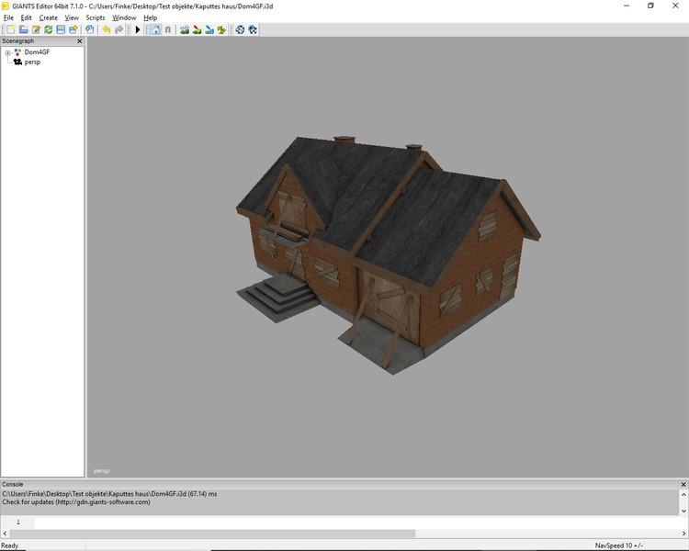The height and width of the screenshot is (551, 689).
Task: Select the Dom4GF tree item
Action: [37, 52]
